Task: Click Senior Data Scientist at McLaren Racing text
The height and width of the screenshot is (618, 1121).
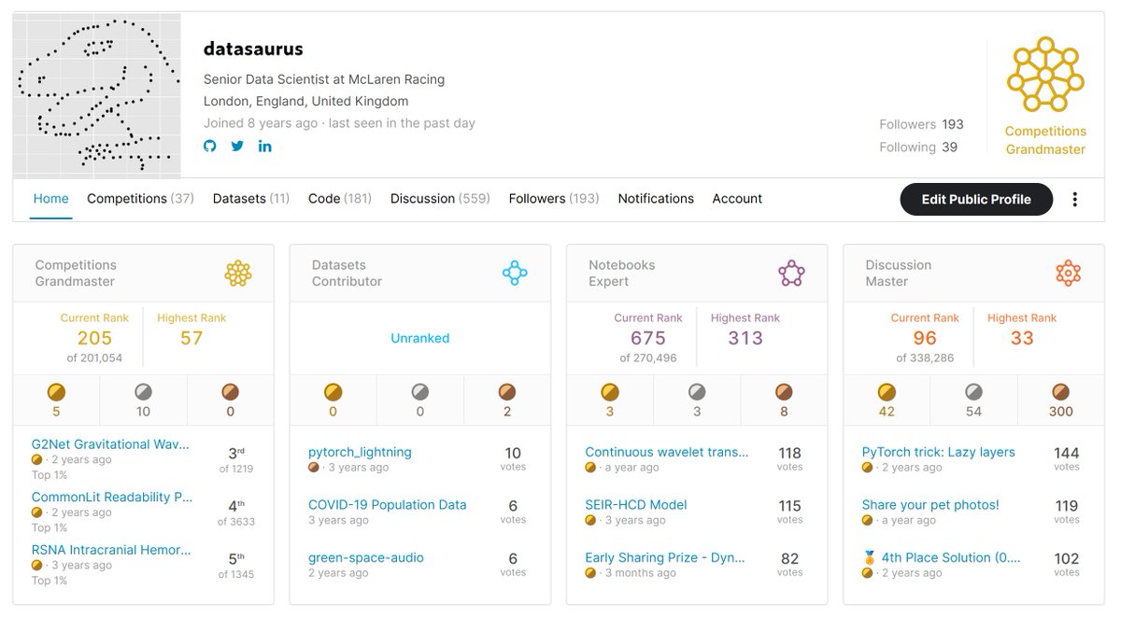Action: [324, 79]
